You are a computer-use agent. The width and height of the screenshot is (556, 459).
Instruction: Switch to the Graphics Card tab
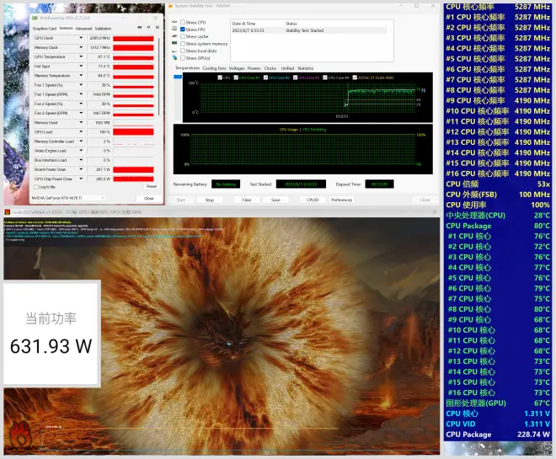tap(44, 28)
